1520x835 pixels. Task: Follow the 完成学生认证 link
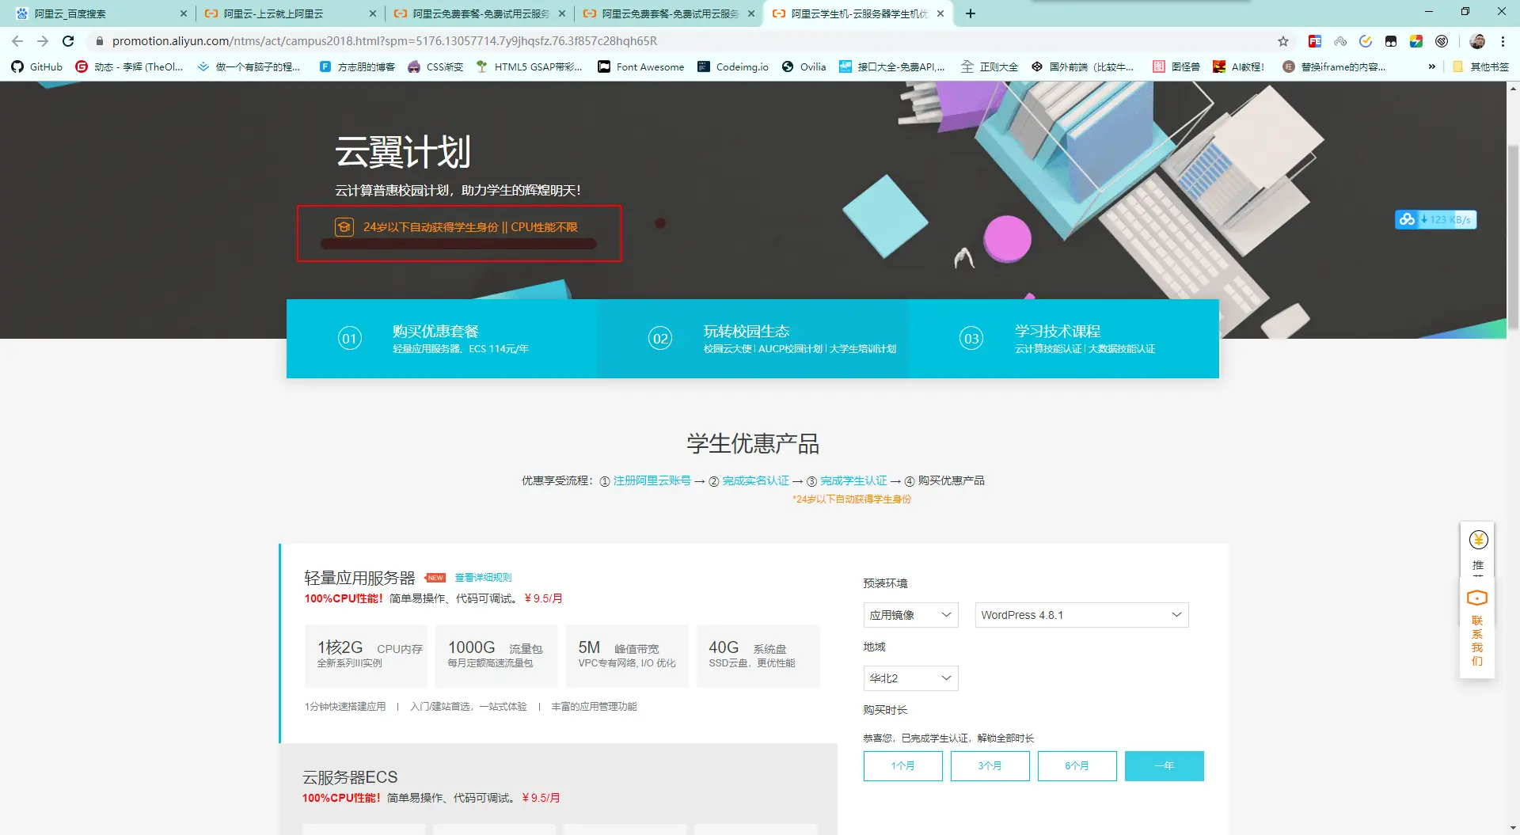tap(853, 480)
